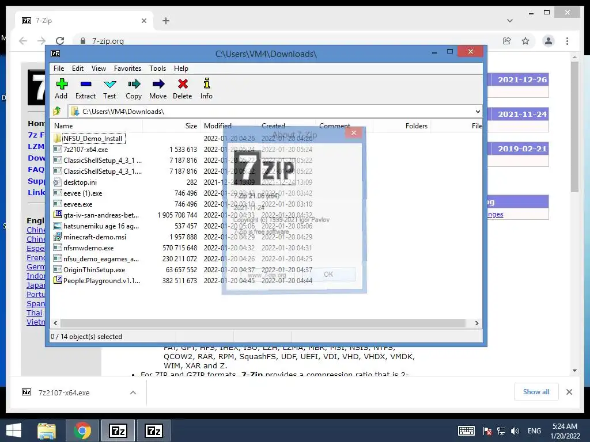Open a new Chrome tab
590x442 pixels.
(166, 21)
